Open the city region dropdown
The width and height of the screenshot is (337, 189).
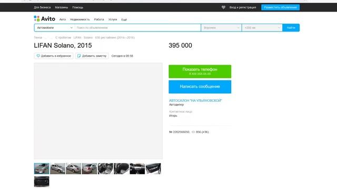coord(221,28)
